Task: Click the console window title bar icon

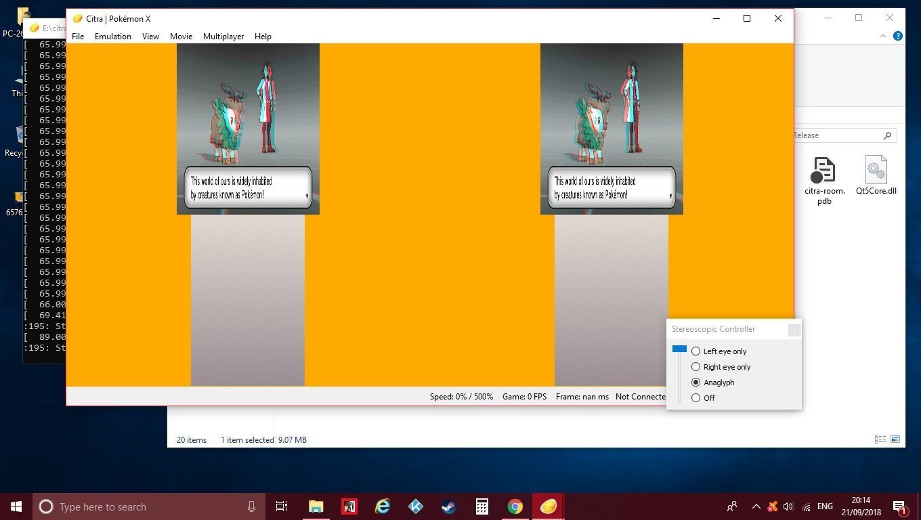Action: coord(34,28)
